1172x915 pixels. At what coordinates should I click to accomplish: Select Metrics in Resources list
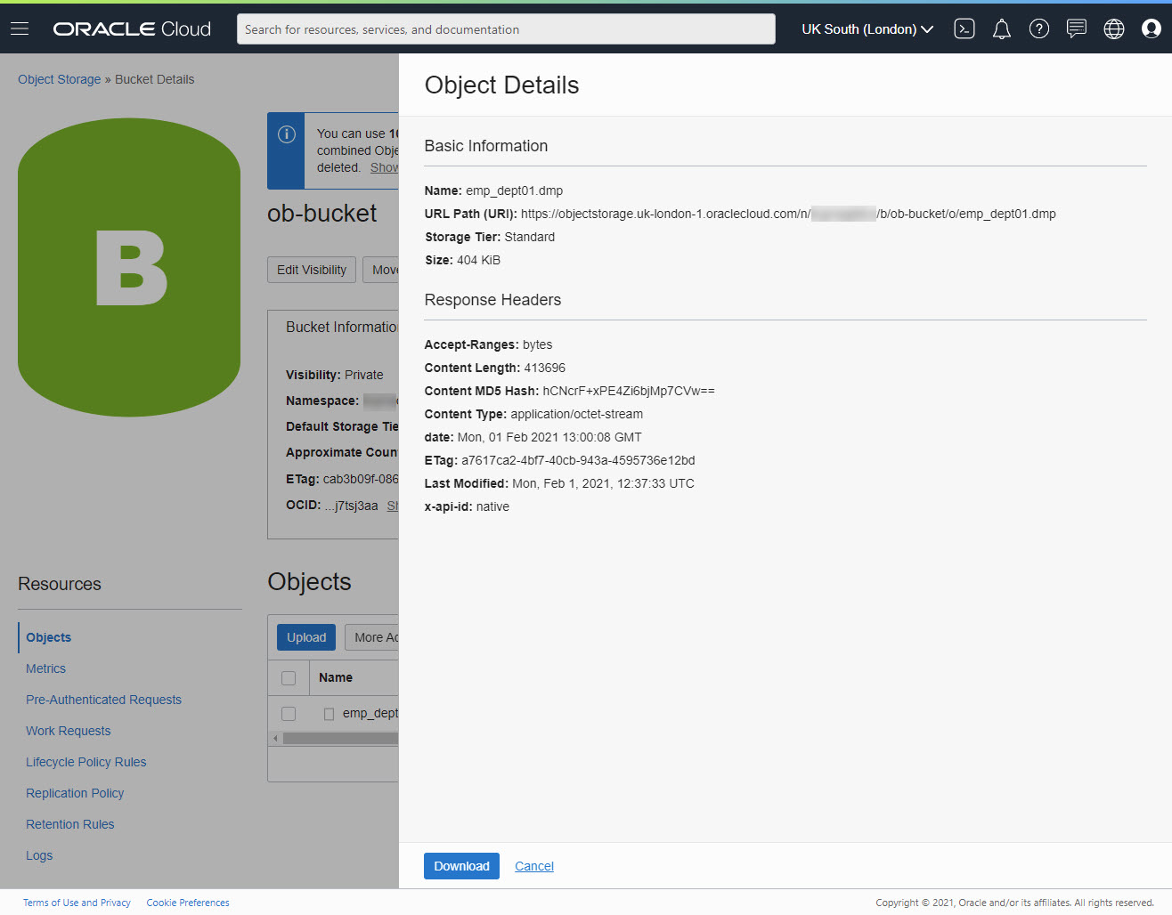click(x=45, y=668)
